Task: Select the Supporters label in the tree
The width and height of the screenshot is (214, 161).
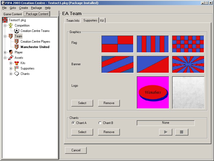Action: (x=28, y=68)
